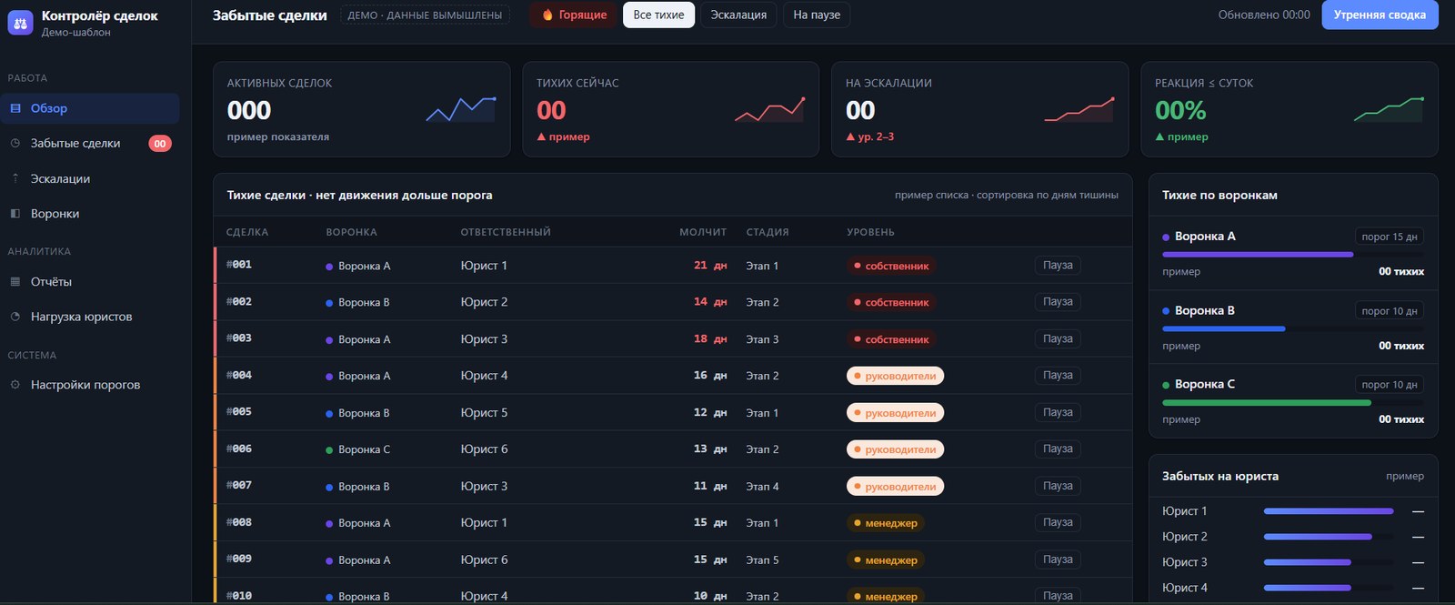Click Пауза for deal #007
The image size is (1455, 605).
point(1058,486)
